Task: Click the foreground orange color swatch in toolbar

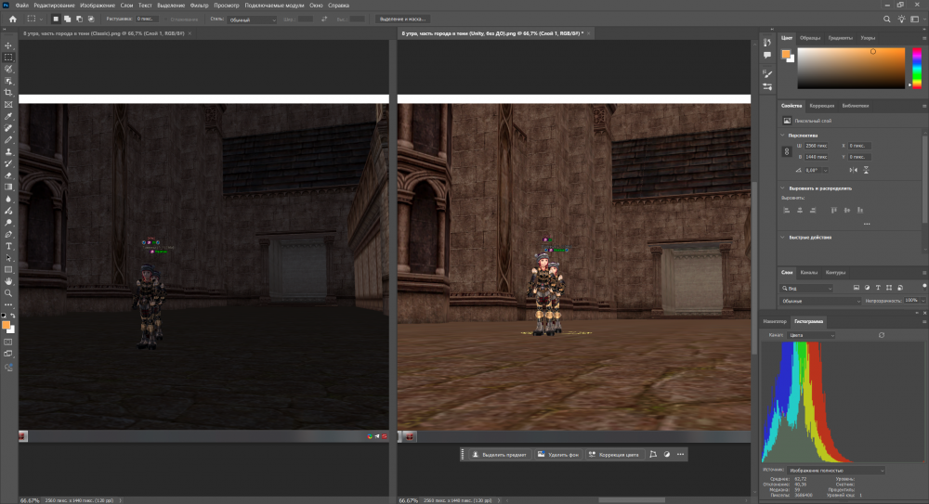Action: [6, 325]
